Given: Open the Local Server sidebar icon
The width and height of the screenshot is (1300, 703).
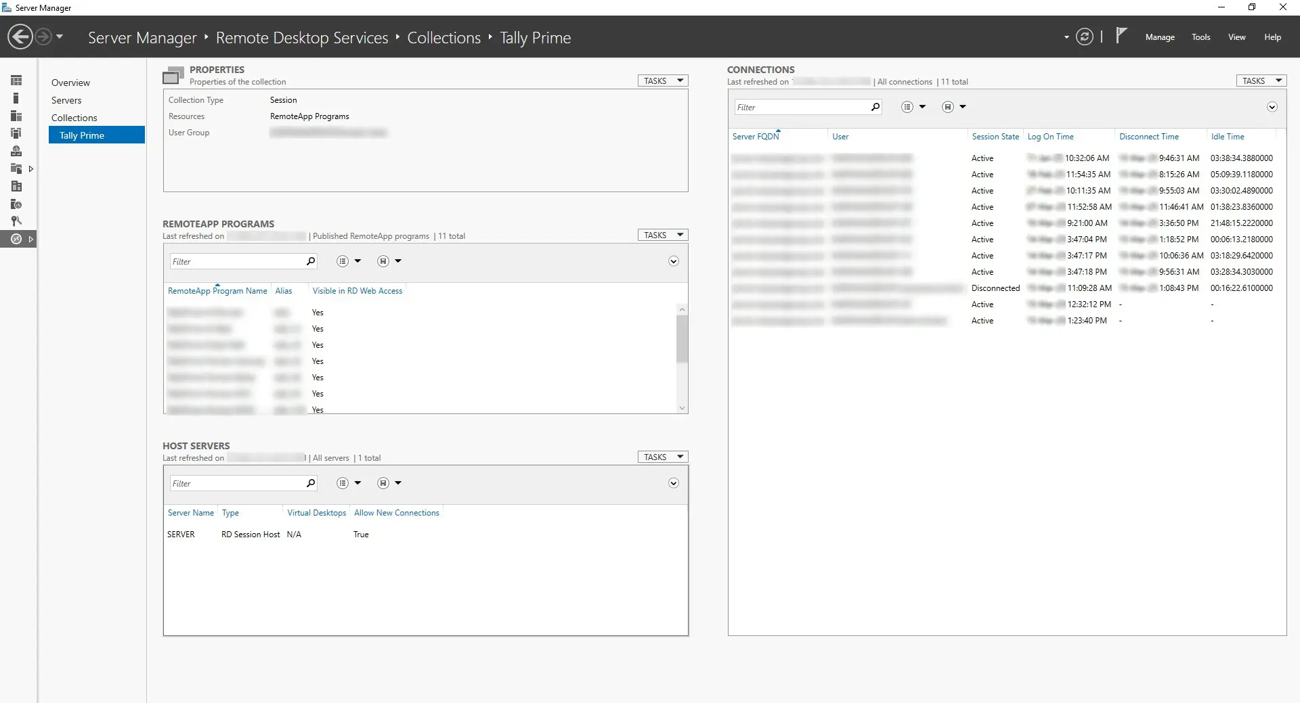Looking at the screenshot, I should 16,98.
